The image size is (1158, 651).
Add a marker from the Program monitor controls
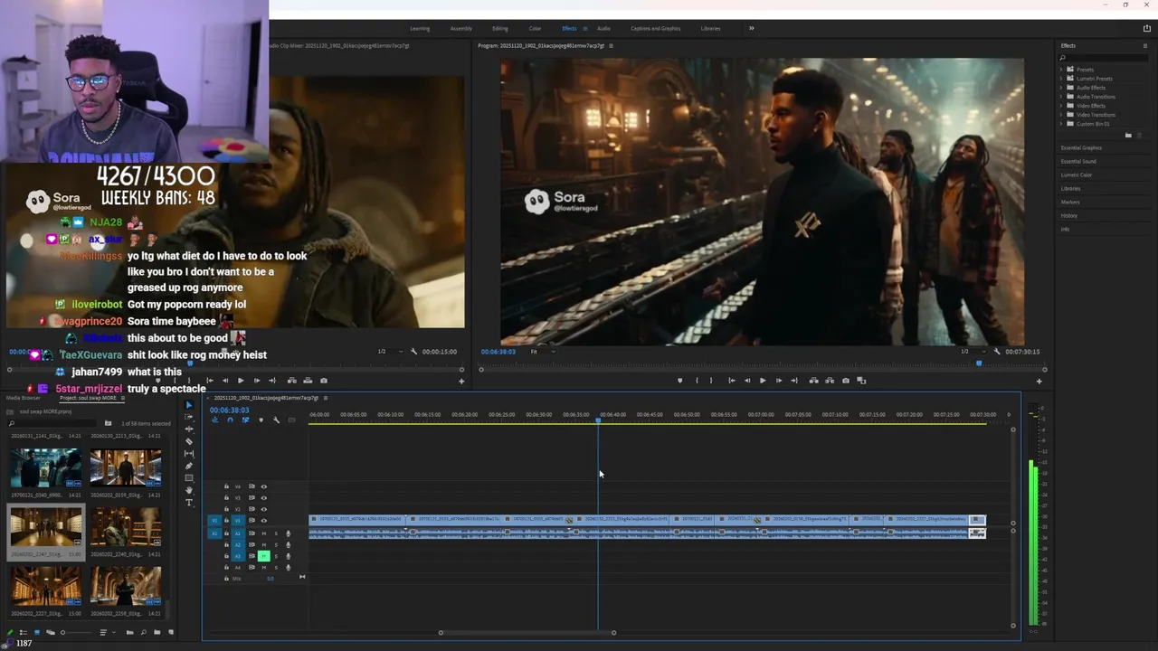pyautogui.click(x=679, y=381)
